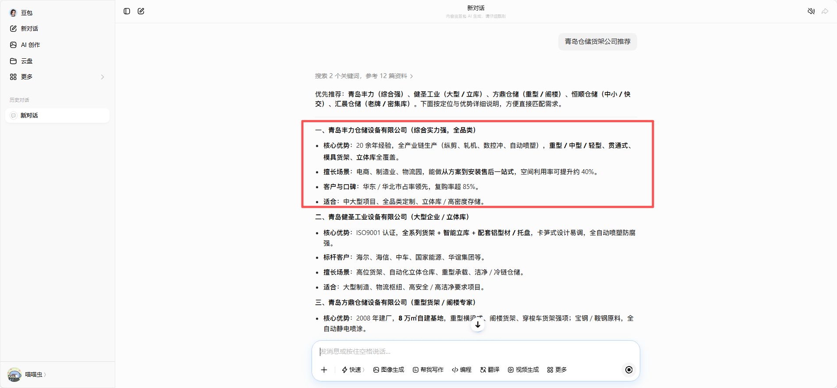Click the AI 创作 sidebar icon
Viewport: 837px width, 388px height.
[x=13, y=45]
